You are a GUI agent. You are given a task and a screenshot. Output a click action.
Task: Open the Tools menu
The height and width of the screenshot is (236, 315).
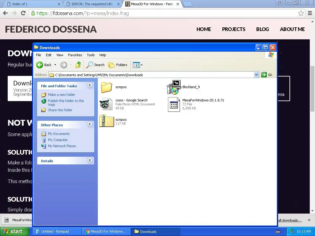[91, 55]
